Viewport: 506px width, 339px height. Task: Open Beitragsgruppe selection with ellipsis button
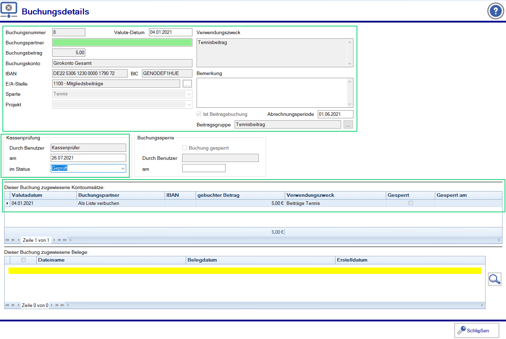click(348, 125)
